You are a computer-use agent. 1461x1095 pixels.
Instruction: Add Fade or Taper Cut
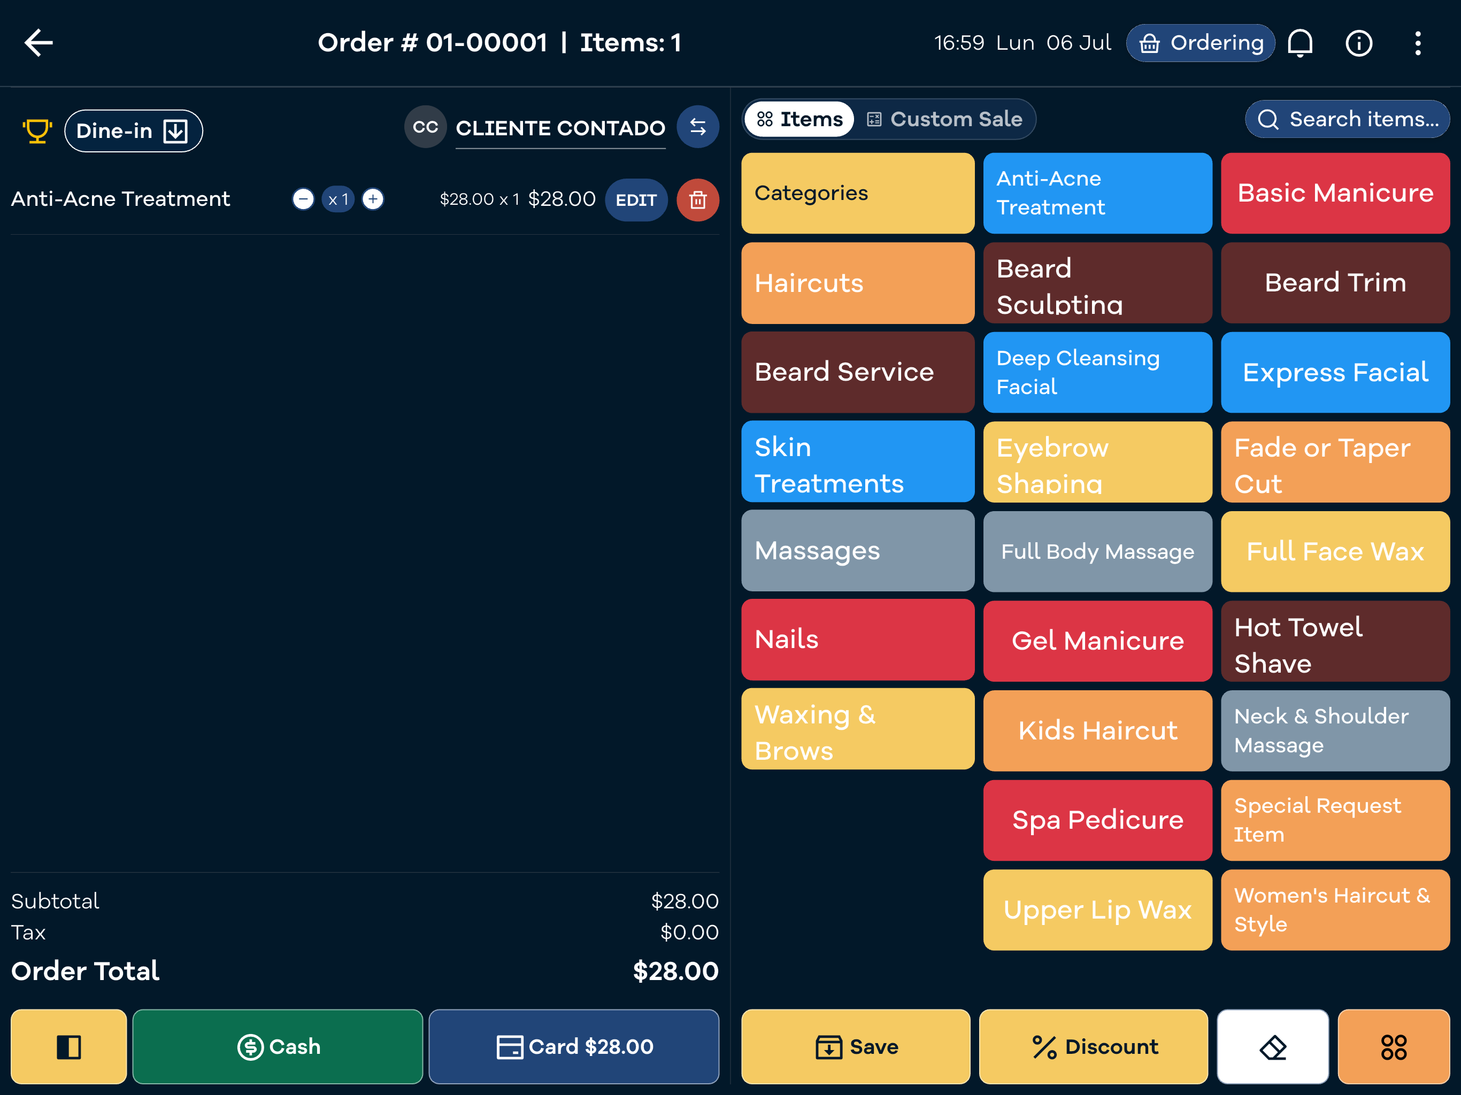click(x=1335, y=461)
